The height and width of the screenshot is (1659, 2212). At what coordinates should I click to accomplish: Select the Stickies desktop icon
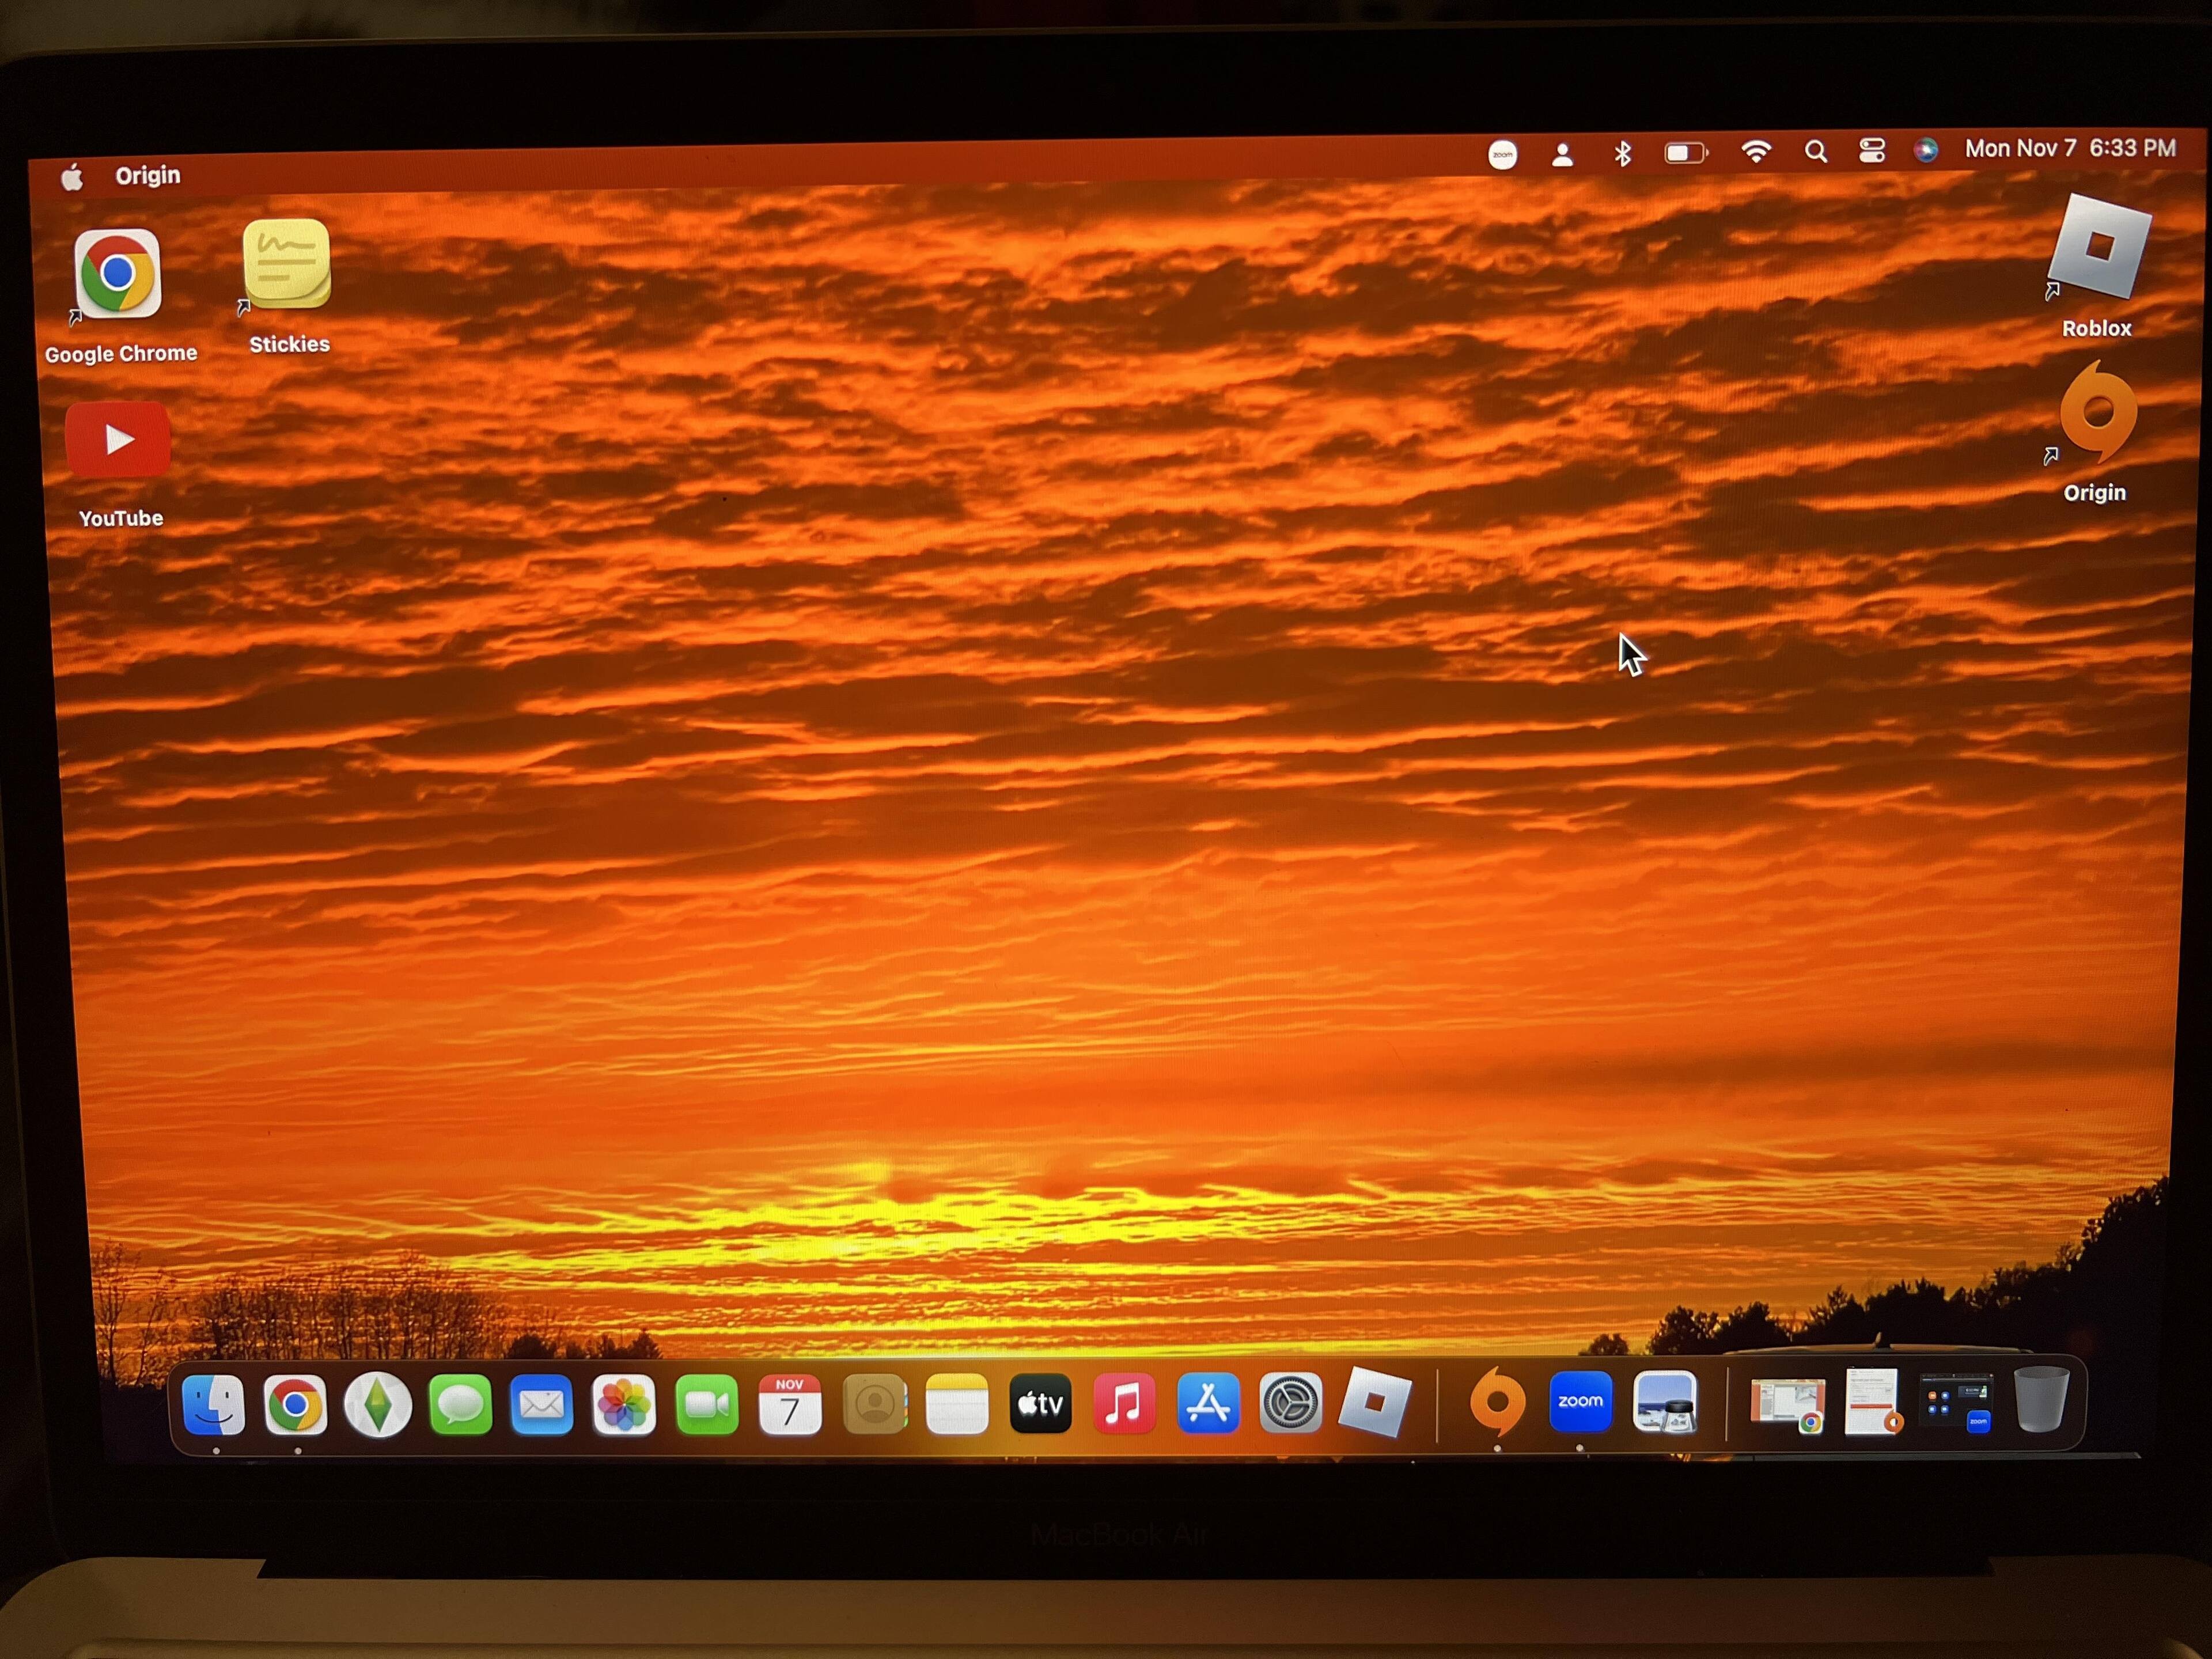click(x=287, y=264)
